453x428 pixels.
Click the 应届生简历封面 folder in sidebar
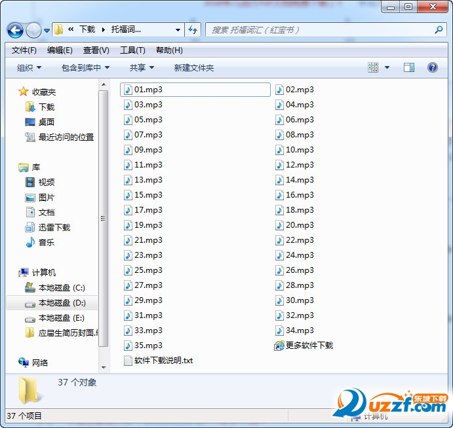61,333
